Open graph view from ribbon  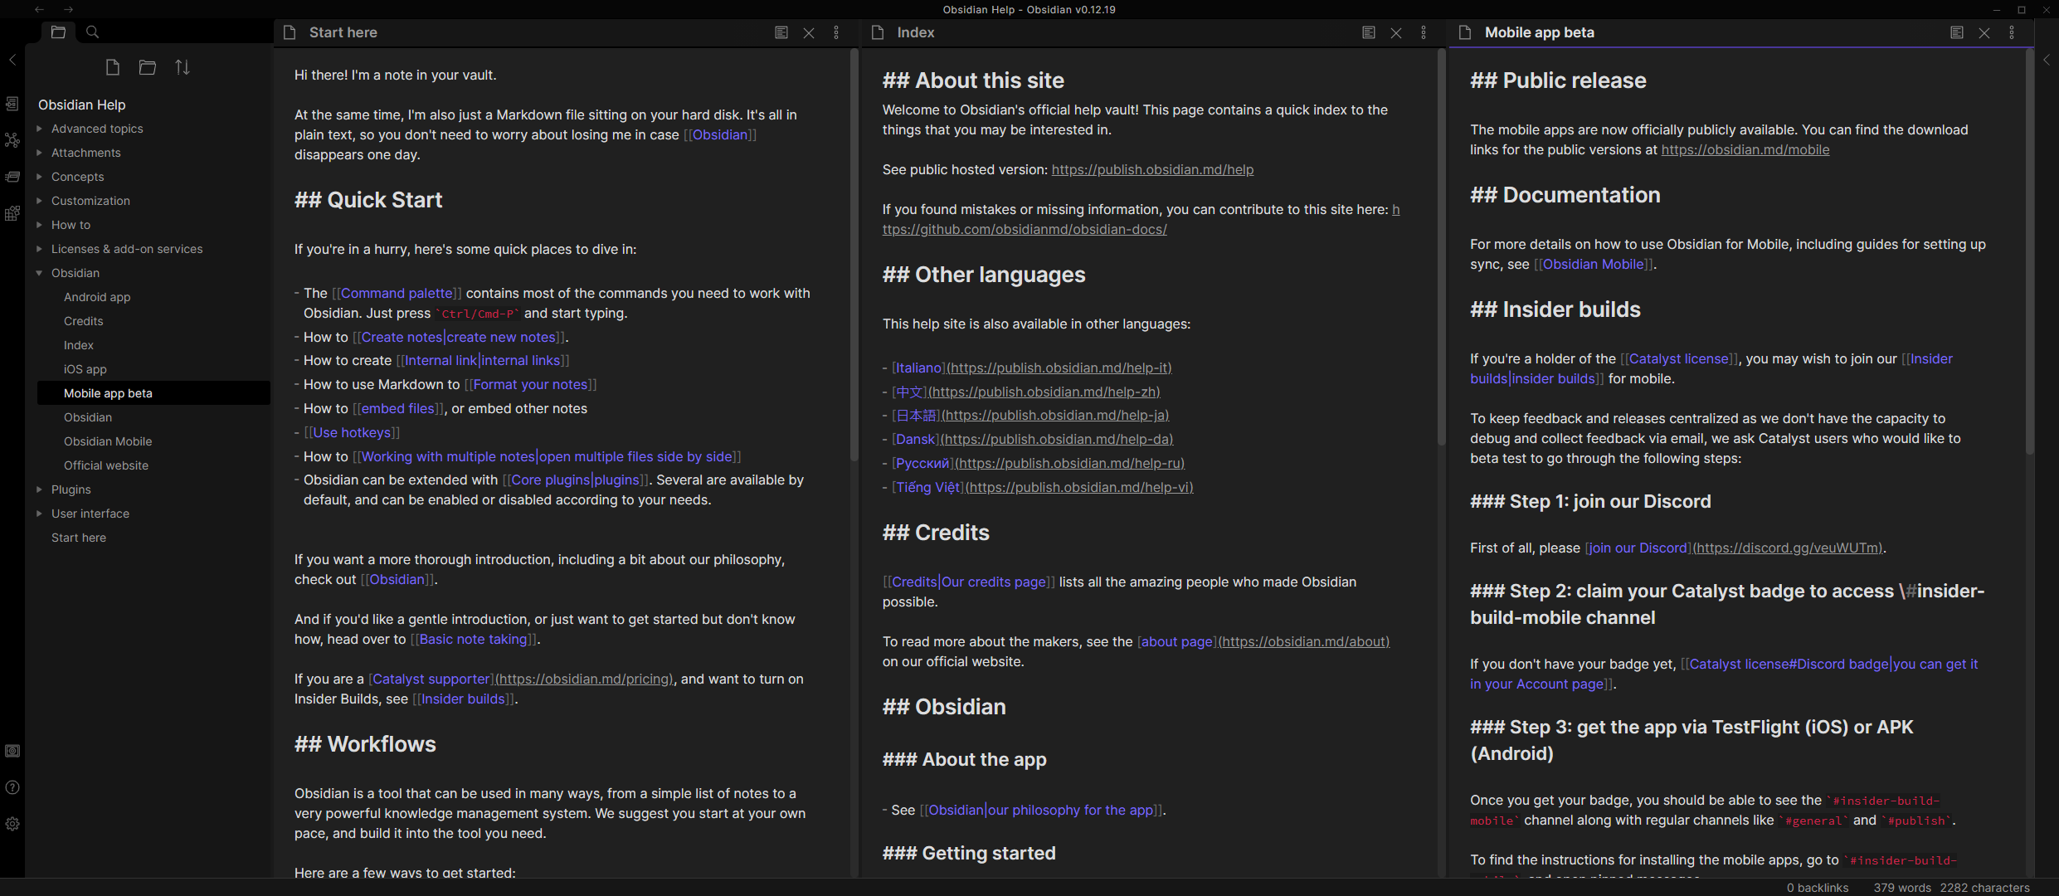[12, 140]
